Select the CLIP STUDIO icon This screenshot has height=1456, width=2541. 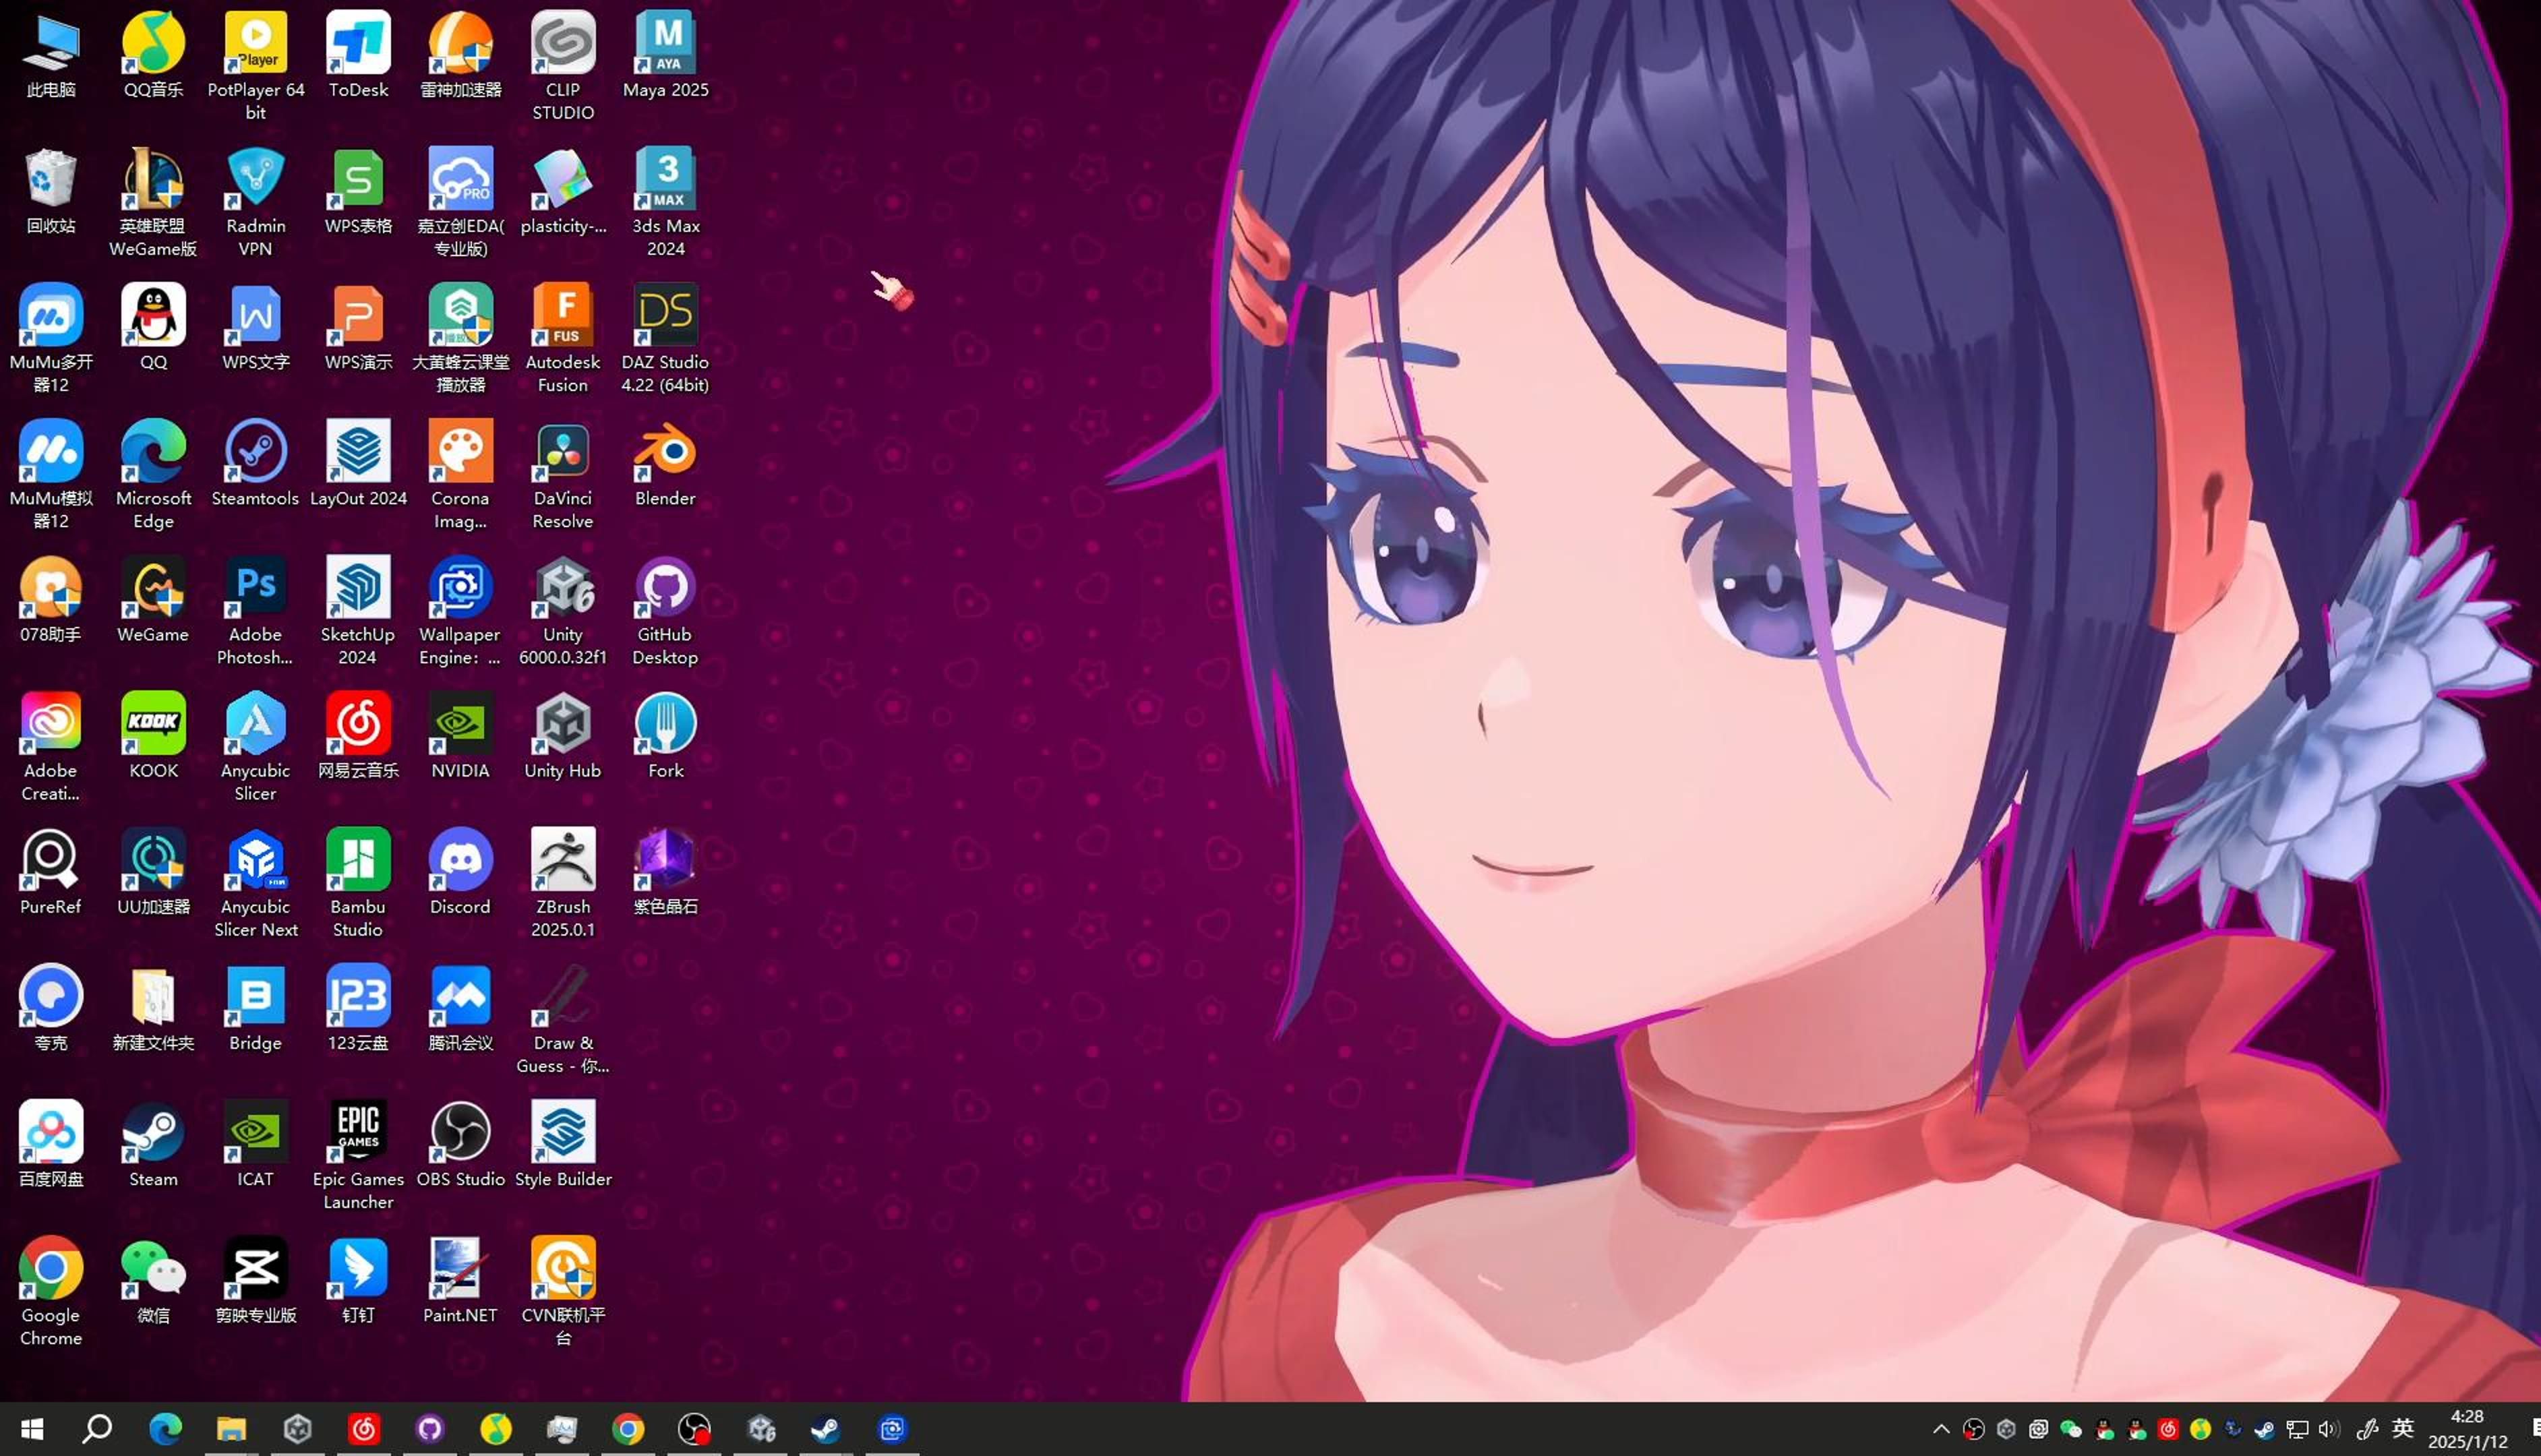[563, 67]
